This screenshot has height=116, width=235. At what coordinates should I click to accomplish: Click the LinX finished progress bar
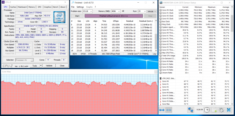click(x=114, y=16)
